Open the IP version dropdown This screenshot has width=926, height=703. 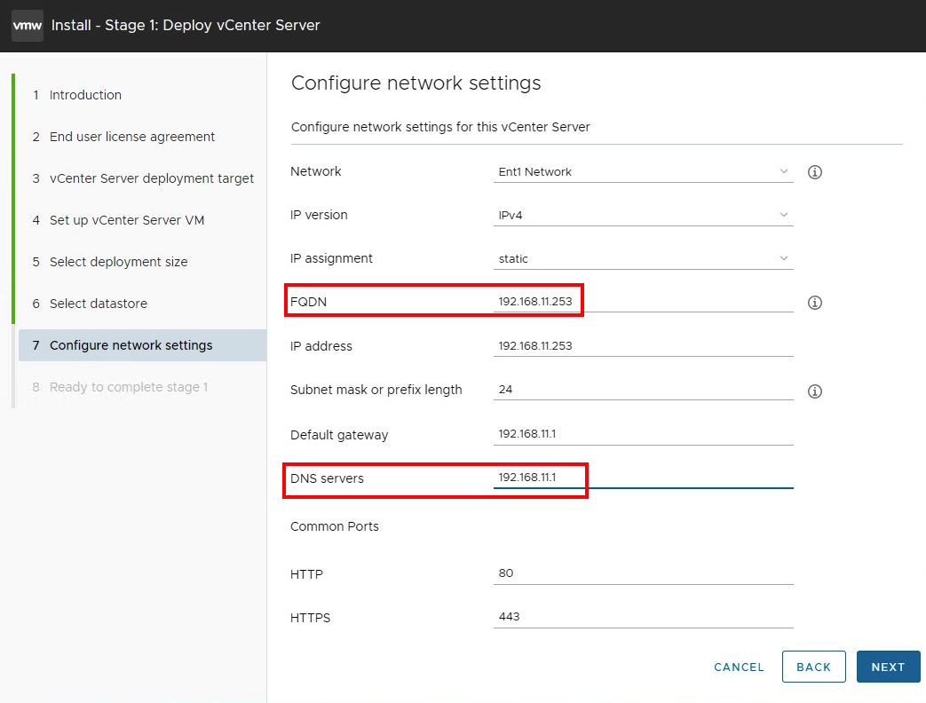(x=643, y=215)
